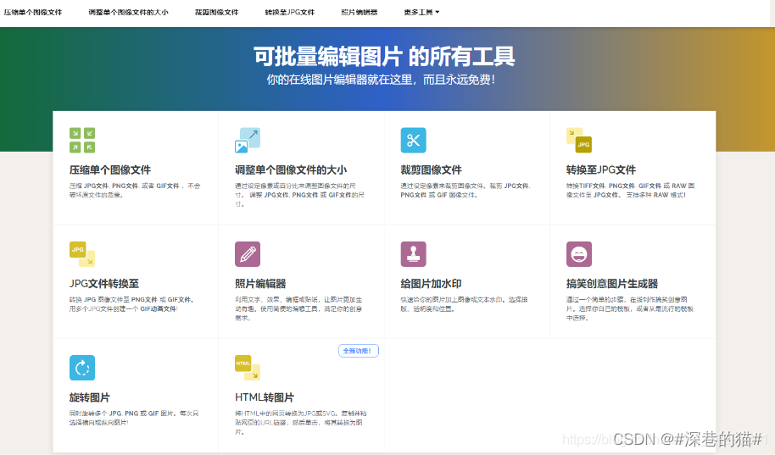Click the green compress image arrows icon
775x455 pixels.
82,141
